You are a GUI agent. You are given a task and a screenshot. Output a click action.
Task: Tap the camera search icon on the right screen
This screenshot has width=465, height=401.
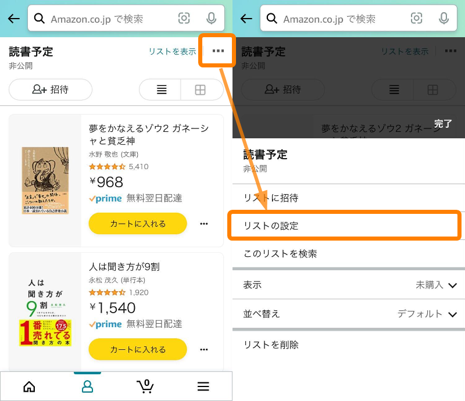pos(416,19)
